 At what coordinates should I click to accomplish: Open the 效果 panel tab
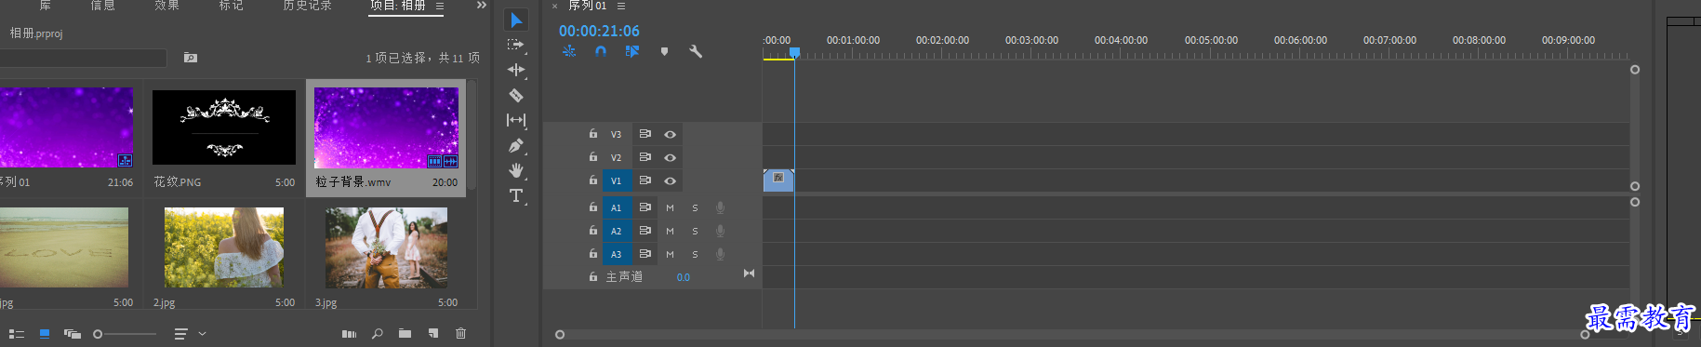click(167, 6)
